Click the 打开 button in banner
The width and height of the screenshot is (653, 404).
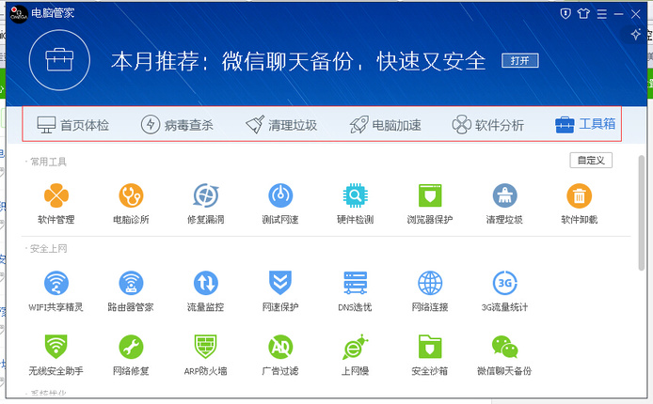coord(520,61)
